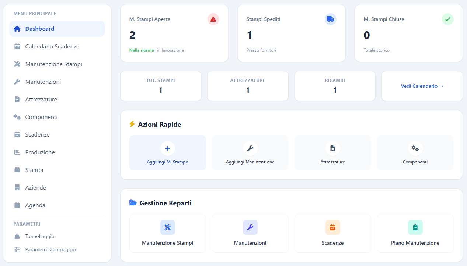Click the RICAMBI counter card
467x266 pixels.
point(335,86)
